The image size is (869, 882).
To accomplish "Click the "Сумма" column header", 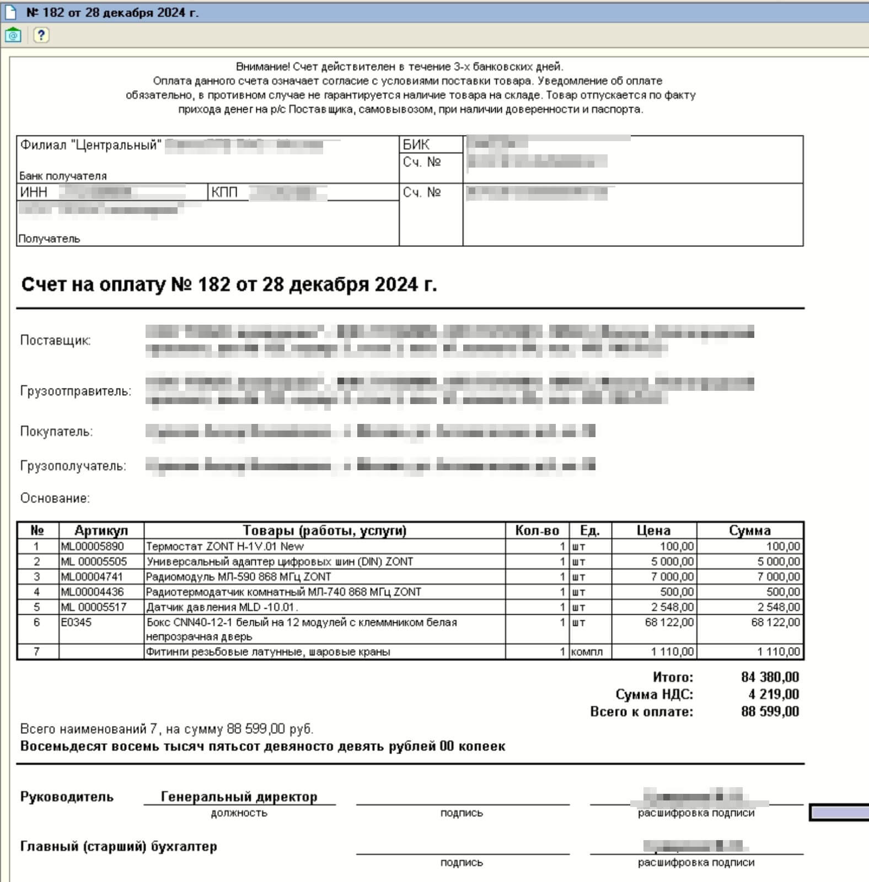I will point(749,530).
